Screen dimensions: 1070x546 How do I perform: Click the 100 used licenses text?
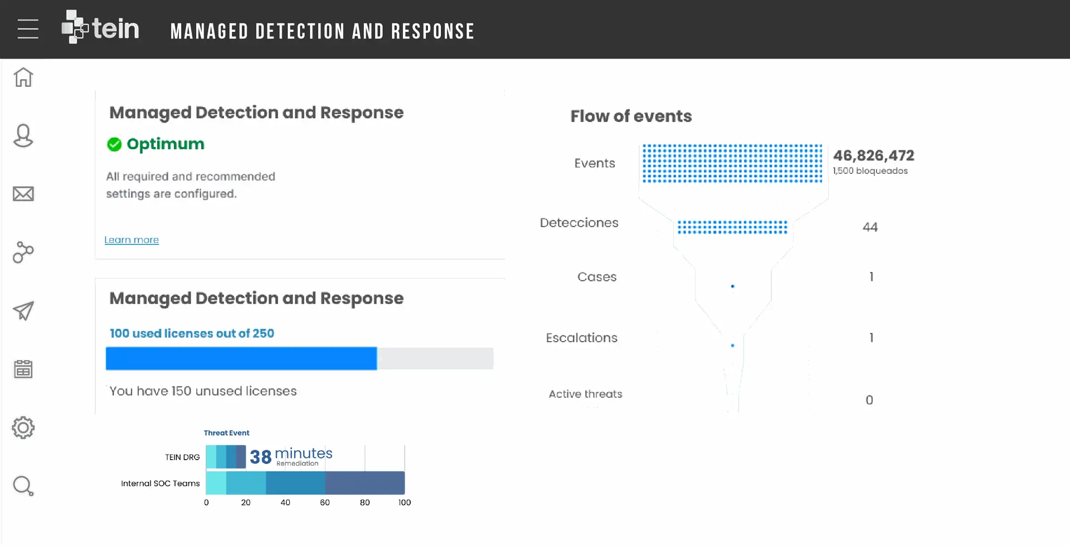click(192, 333)
